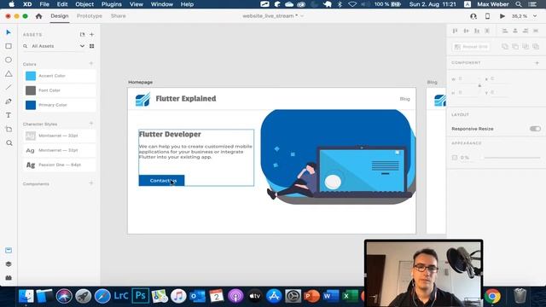546x307 pixels.
Task: Select the Artboard tool
Action: [x=9, y=129]
